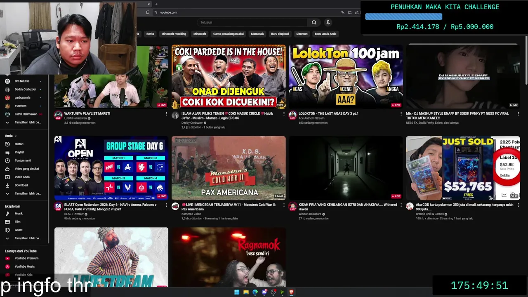Expand Tampilkan lebih banyak under Download
The height and width of the screenshot is (297, 528).
[24, 193]
